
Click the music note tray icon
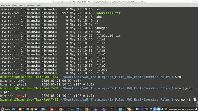196,109
